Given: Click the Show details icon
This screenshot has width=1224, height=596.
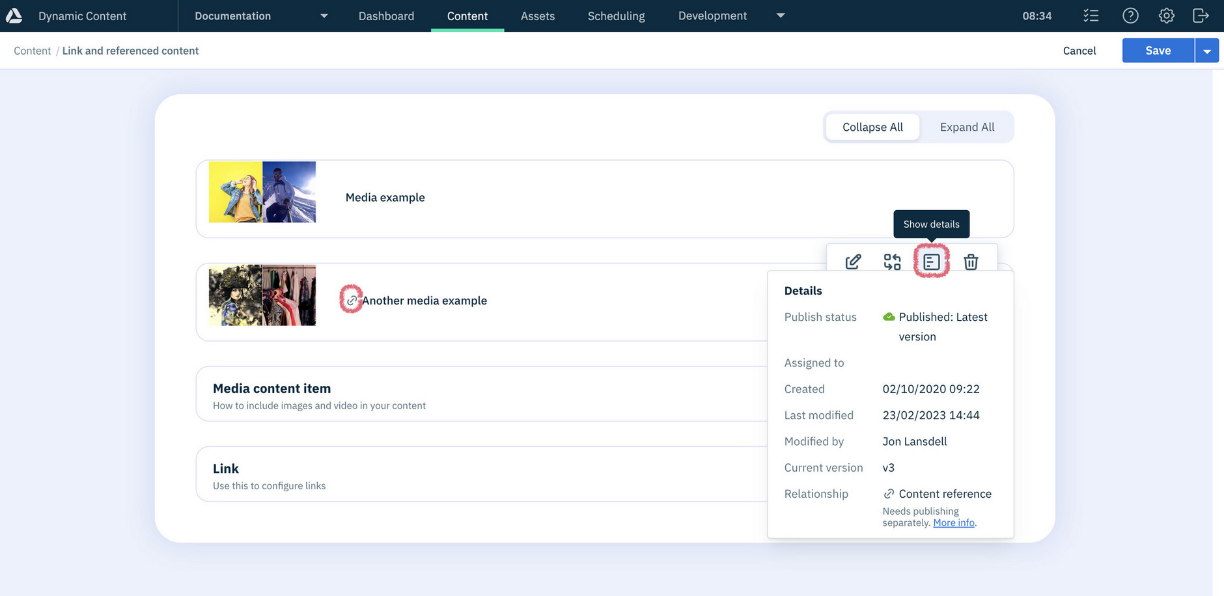Looking at the screenshot, I should point(932,262).
